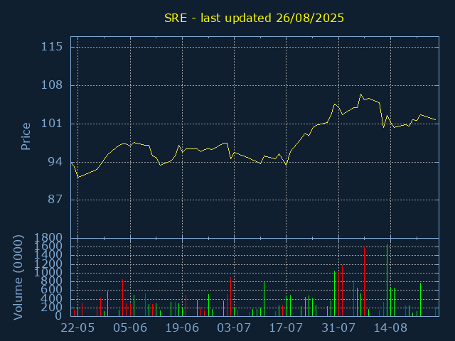Image resolution: width=455 pixels, height=341 pixels.
Task: Click the "Price" axis title
Action: (x=26, y=136)
